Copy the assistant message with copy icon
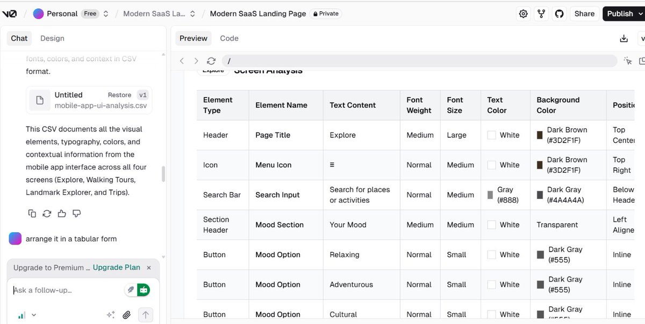This screenshot has width=645, height=324. point(31,213)
